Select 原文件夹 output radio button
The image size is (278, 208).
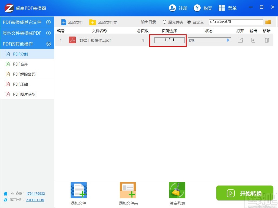click(x=164, y=22)
